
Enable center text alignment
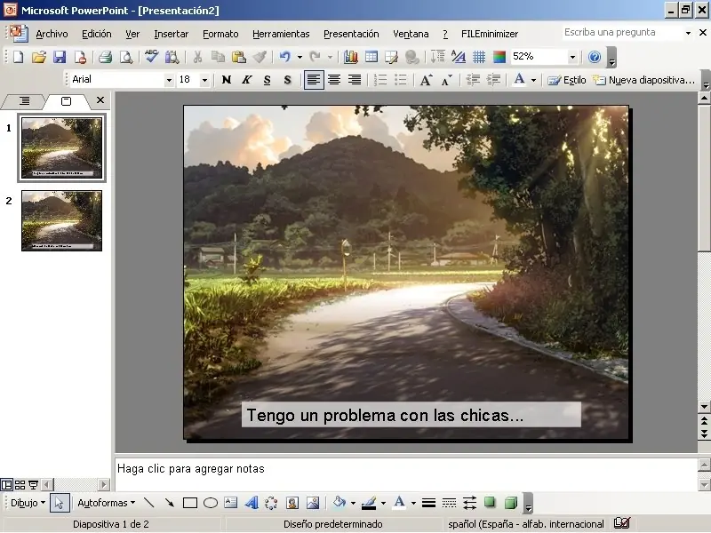click(334, 80)
